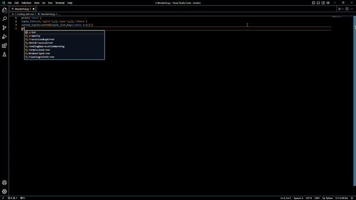Open the View menu
The image size is (356, 200).
(37, 3)
